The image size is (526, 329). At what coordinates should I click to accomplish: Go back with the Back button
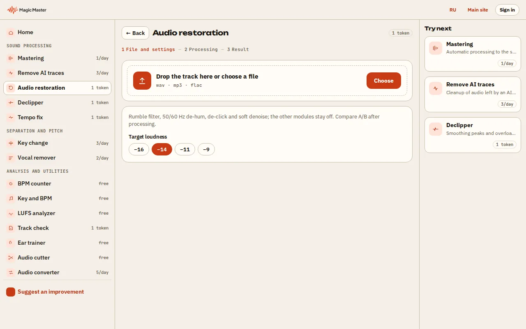tap(135, 33)
